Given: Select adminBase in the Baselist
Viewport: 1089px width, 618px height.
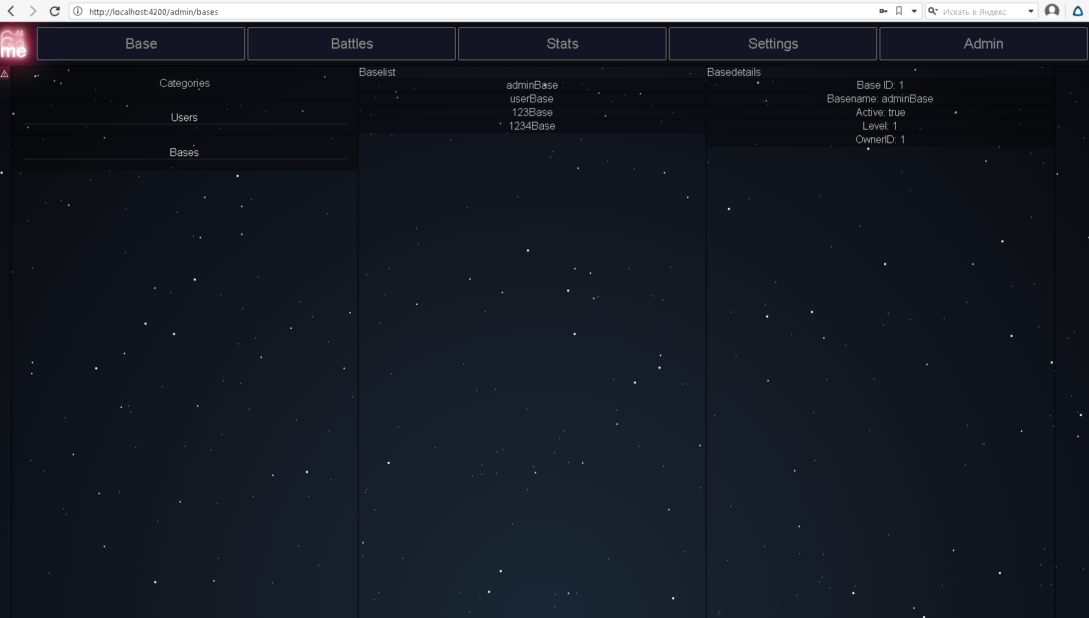Looking at the screenshot, I should coord(532,85).
